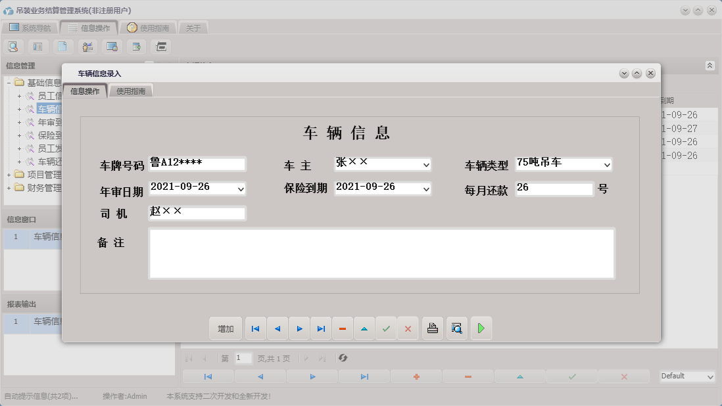Open the 车主 owner dropdown
This screenshot has width=722, height=406.
click(x=426, y=164)
